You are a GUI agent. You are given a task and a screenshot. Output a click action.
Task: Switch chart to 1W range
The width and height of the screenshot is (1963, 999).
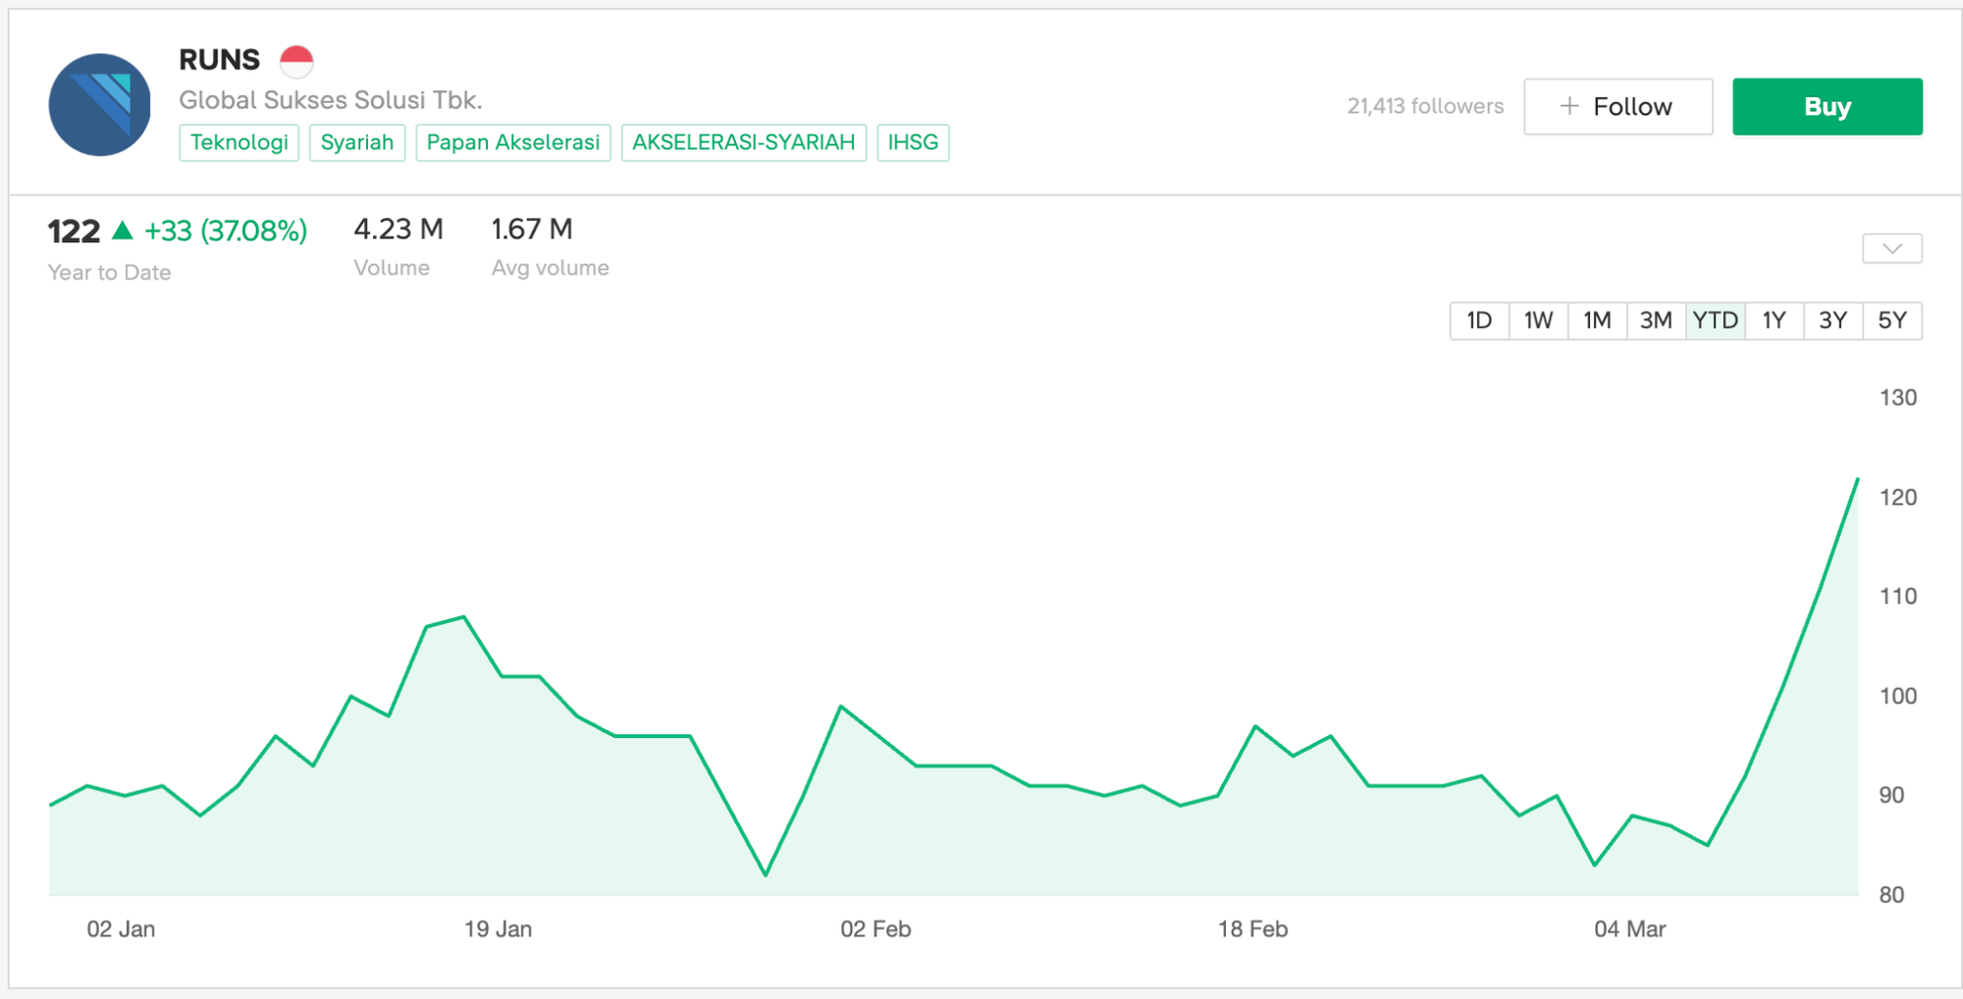1538,321
